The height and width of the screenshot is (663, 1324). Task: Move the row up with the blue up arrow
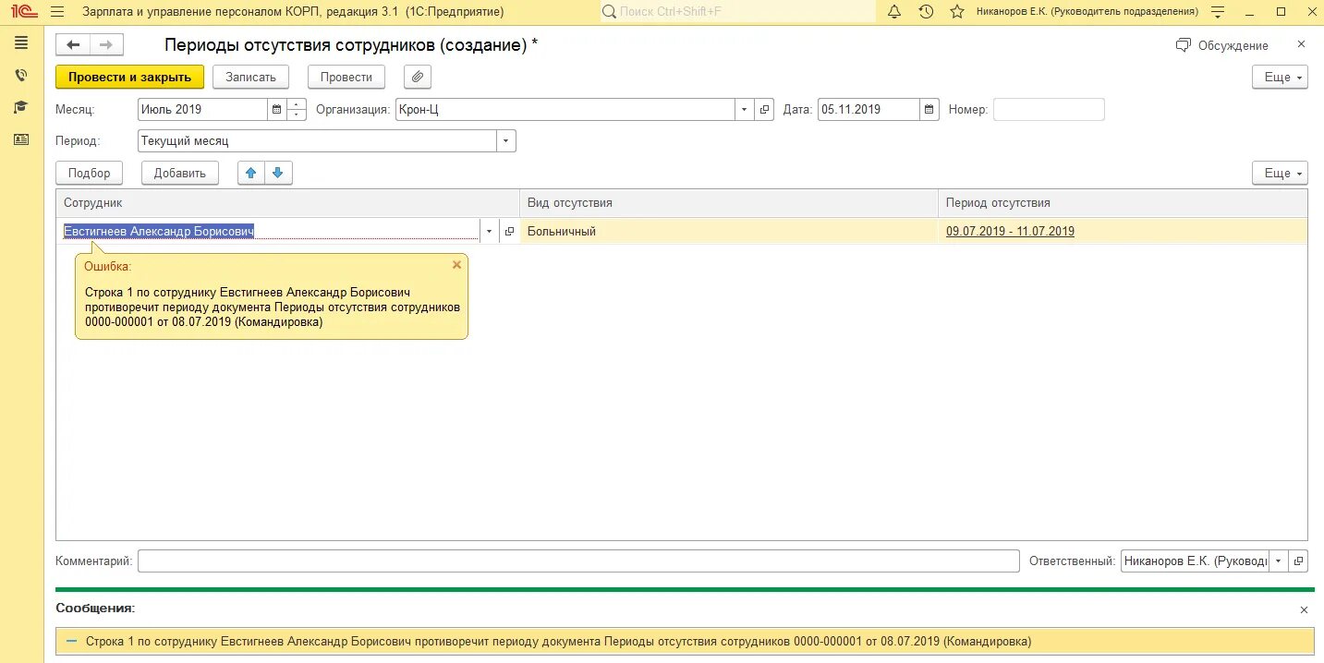pyautogui.click(x=251, y=173)
